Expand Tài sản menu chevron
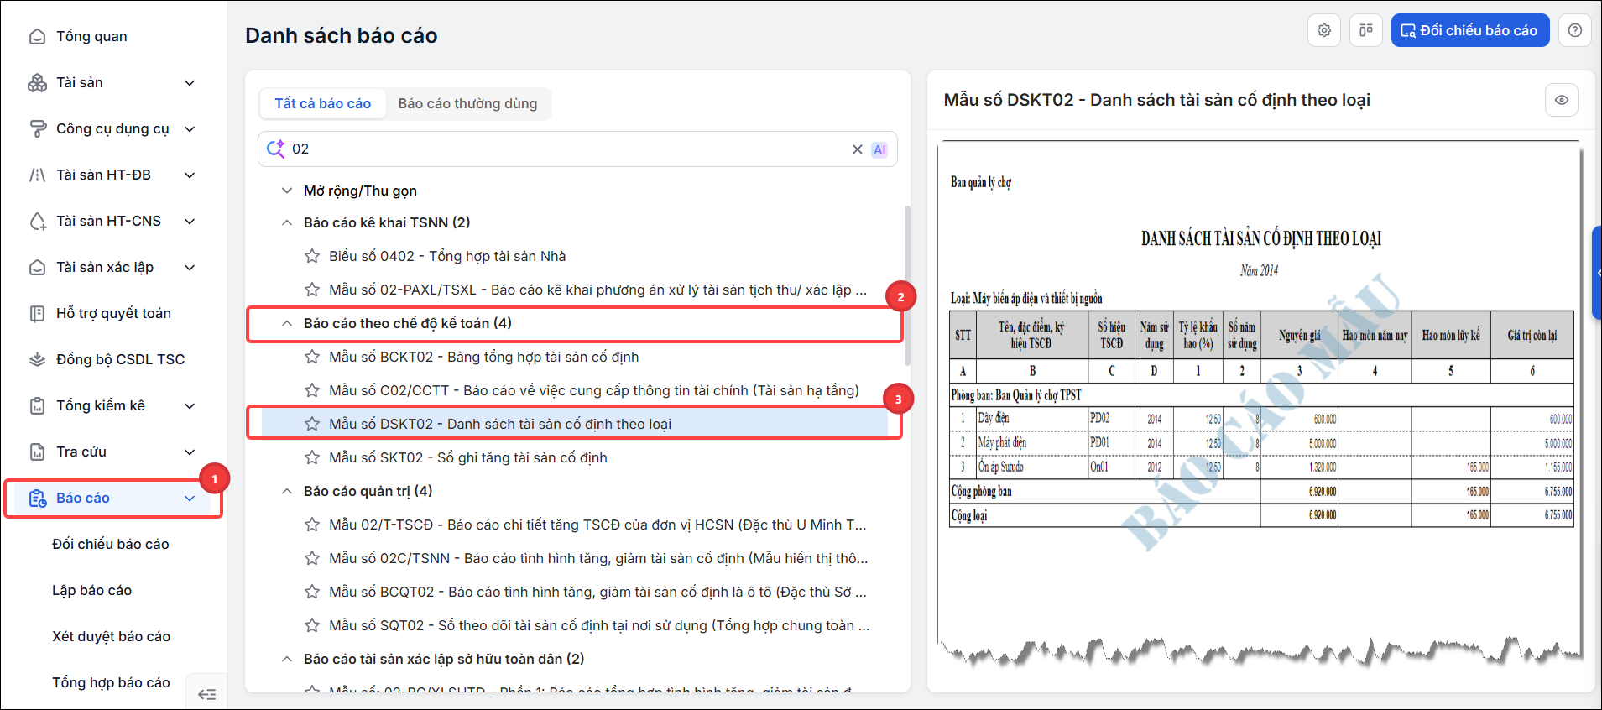 [190, 82]
